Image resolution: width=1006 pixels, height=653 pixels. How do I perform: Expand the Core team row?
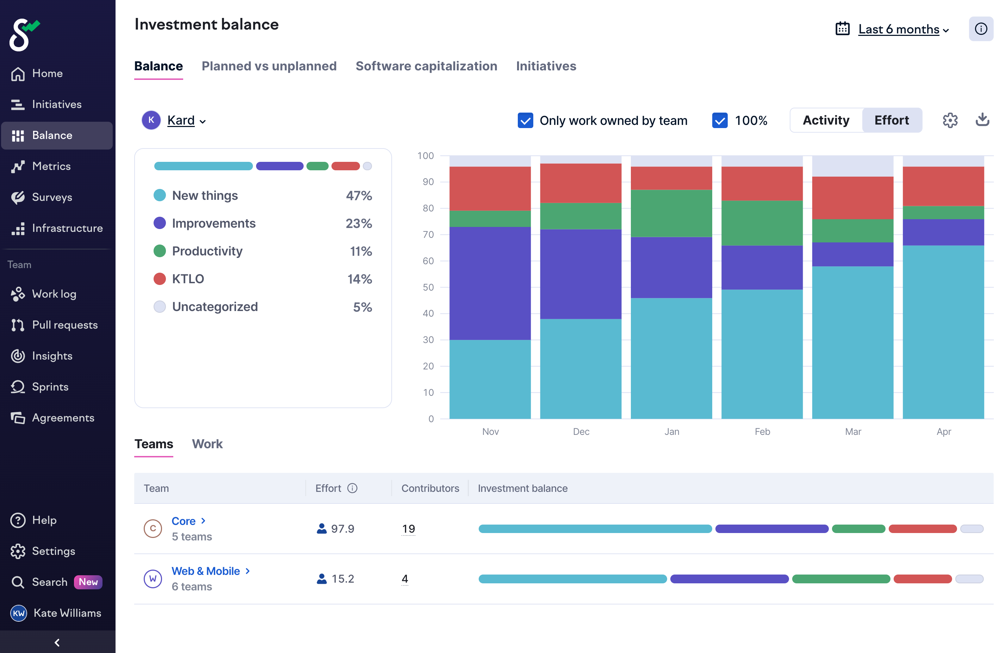tap(203, 520)
